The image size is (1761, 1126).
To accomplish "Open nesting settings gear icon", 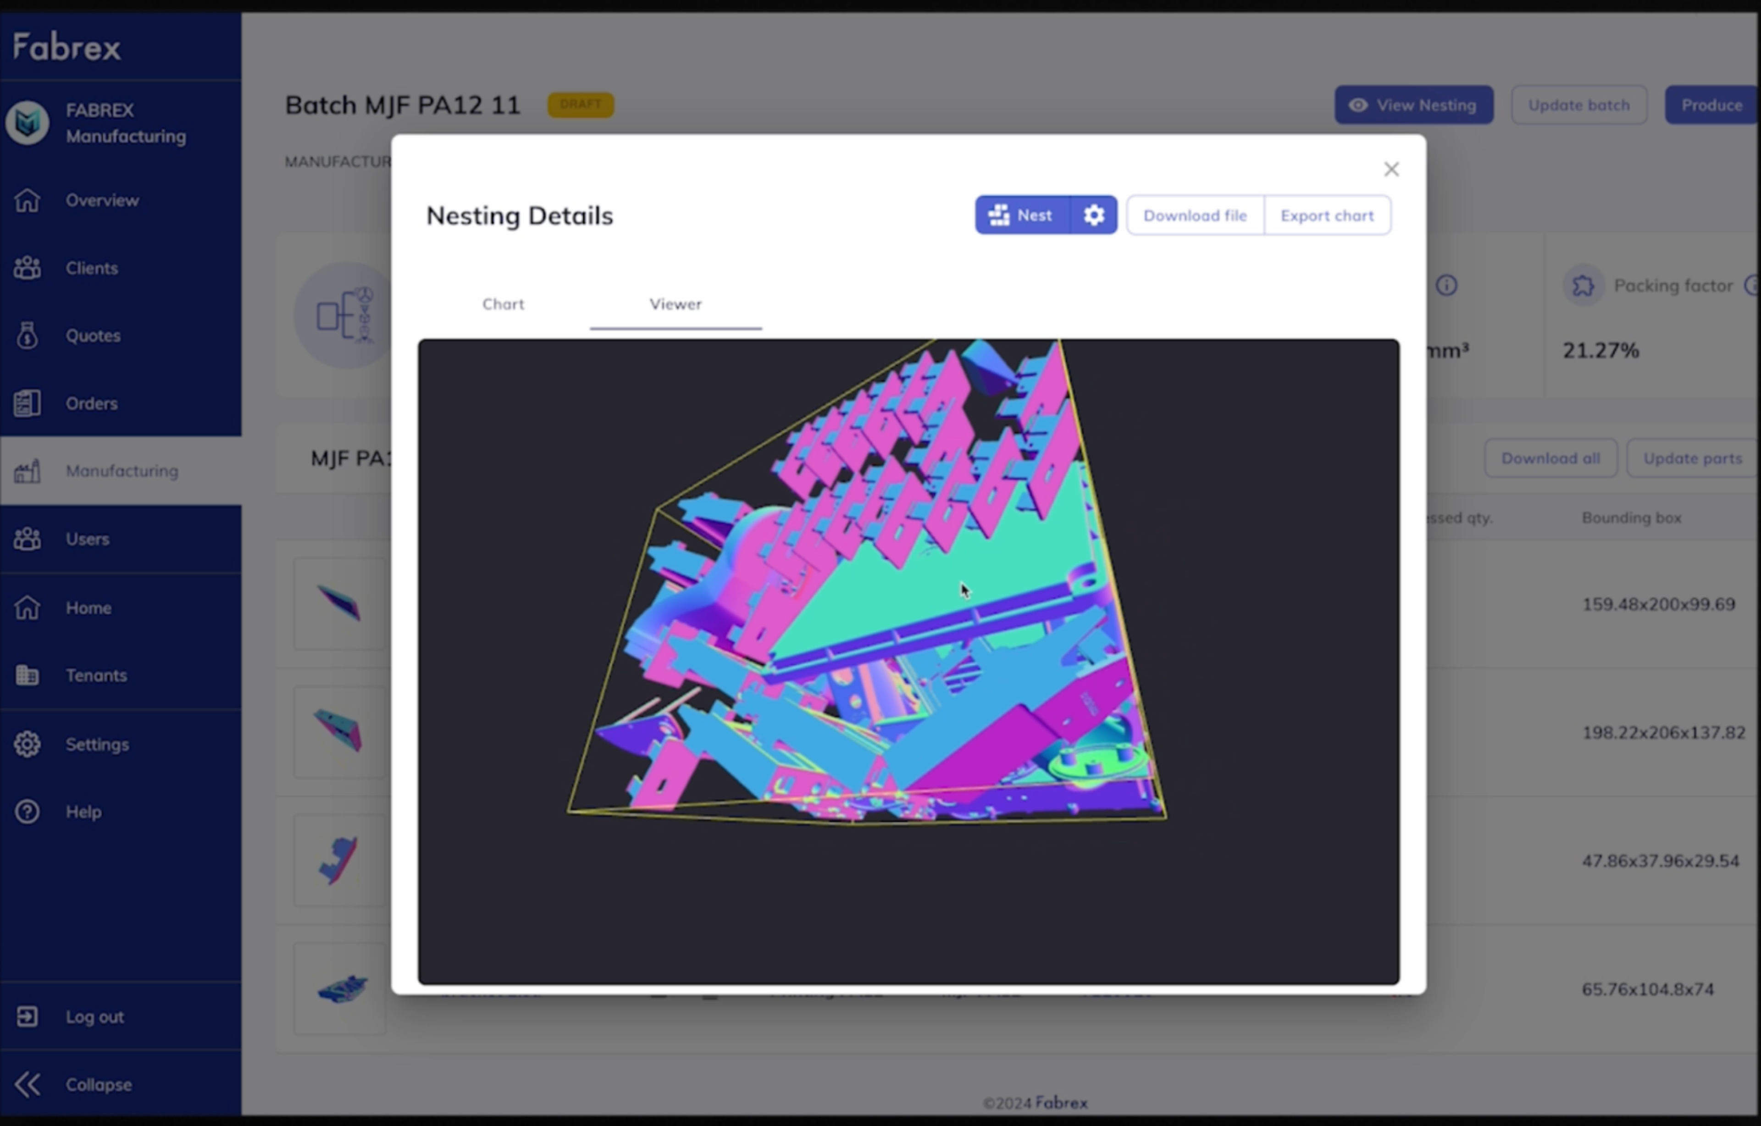I will [x=1093, y=215].
